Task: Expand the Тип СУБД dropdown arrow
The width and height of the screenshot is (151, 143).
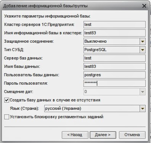Action: click(143, 50)
